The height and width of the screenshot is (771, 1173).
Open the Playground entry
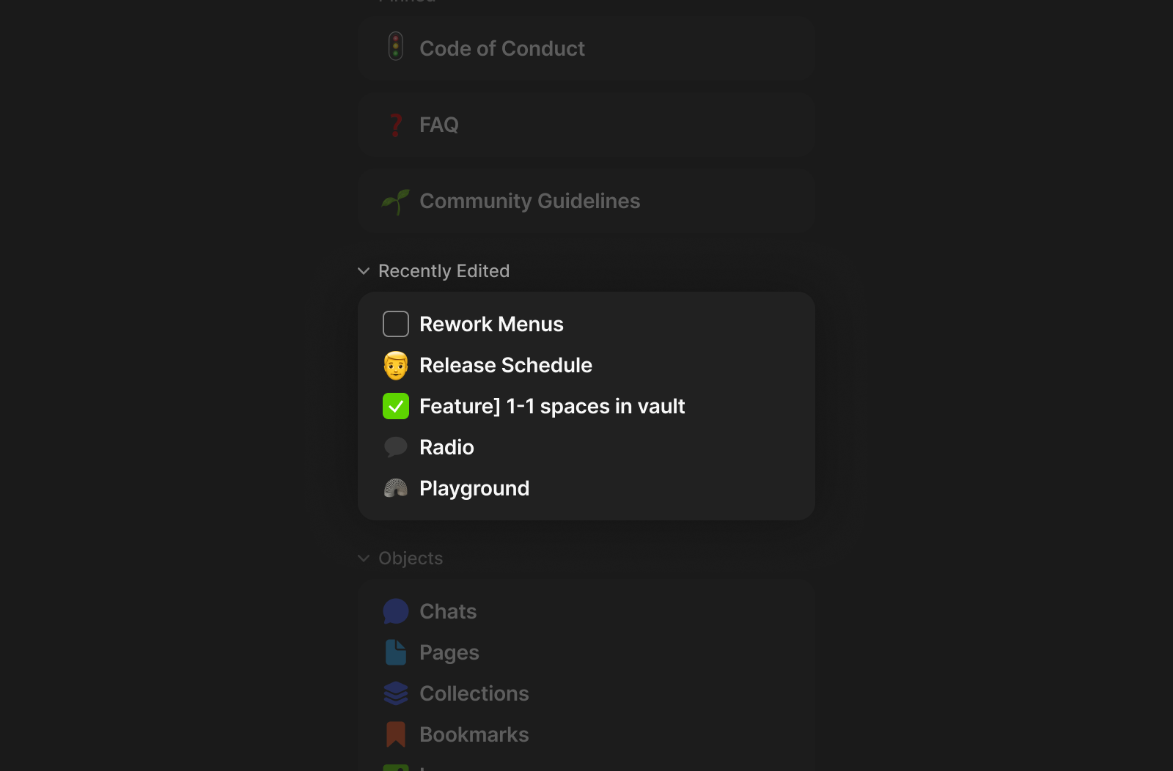tap(474, 488)
